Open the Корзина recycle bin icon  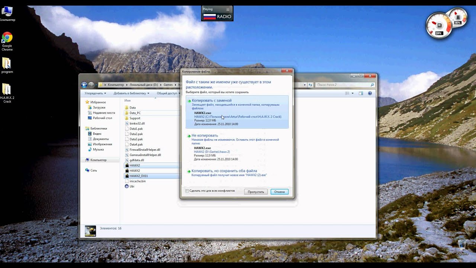pos(462,248)
